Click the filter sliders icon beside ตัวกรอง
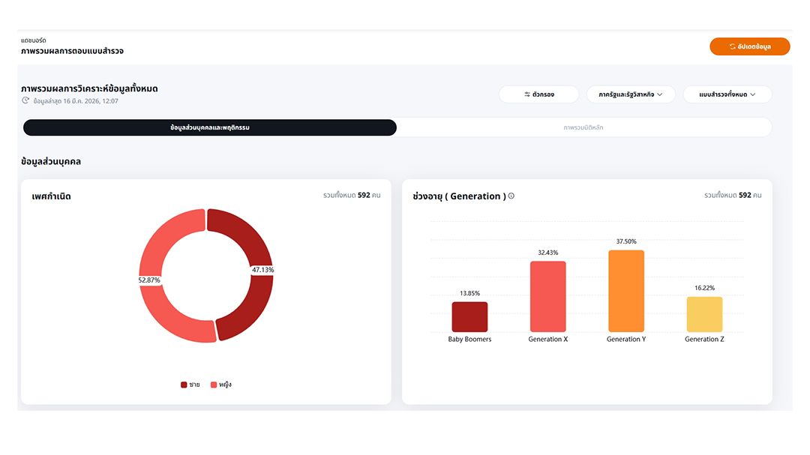810x455 pixels. [x=527, y=94]
